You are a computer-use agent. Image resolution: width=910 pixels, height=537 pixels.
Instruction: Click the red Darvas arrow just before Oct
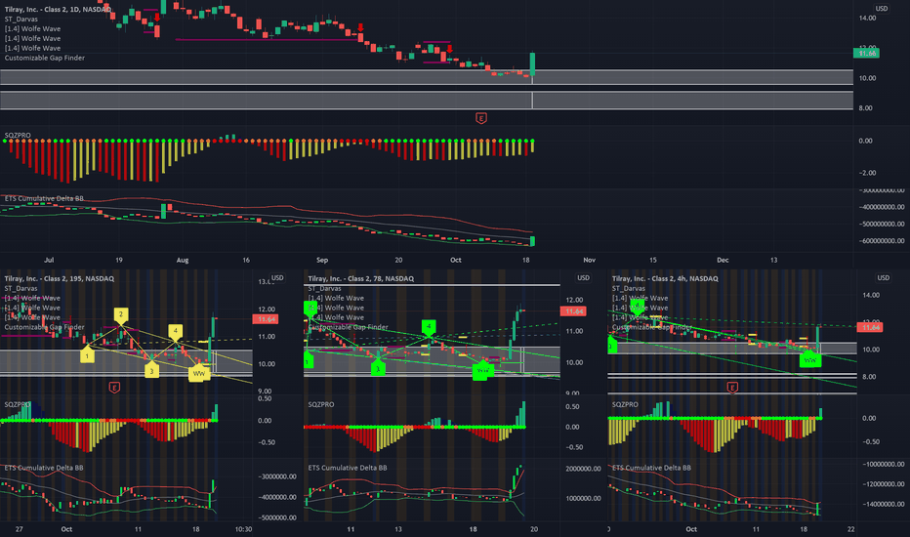pos(449,50)
